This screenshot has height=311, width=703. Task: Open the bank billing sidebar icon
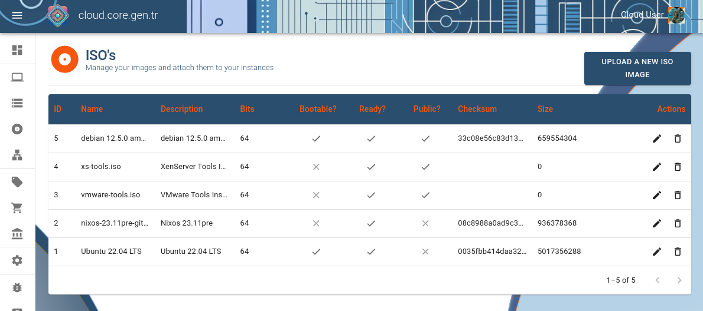coord(17,234)
